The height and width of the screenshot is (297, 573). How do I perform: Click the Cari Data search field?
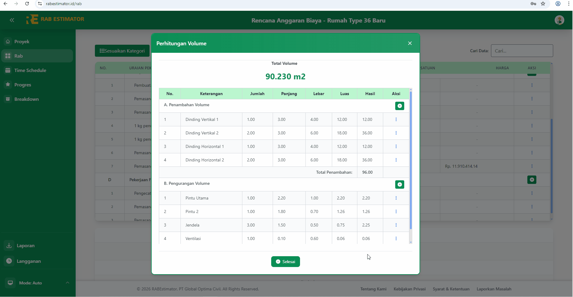pyautogui.click(x=522, y=51)
